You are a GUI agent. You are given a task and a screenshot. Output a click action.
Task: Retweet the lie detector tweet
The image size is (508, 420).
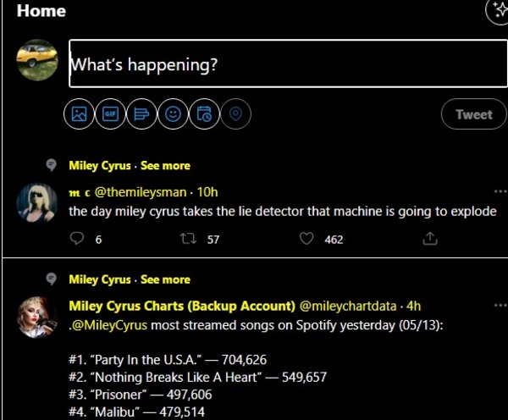pos(189,239)
